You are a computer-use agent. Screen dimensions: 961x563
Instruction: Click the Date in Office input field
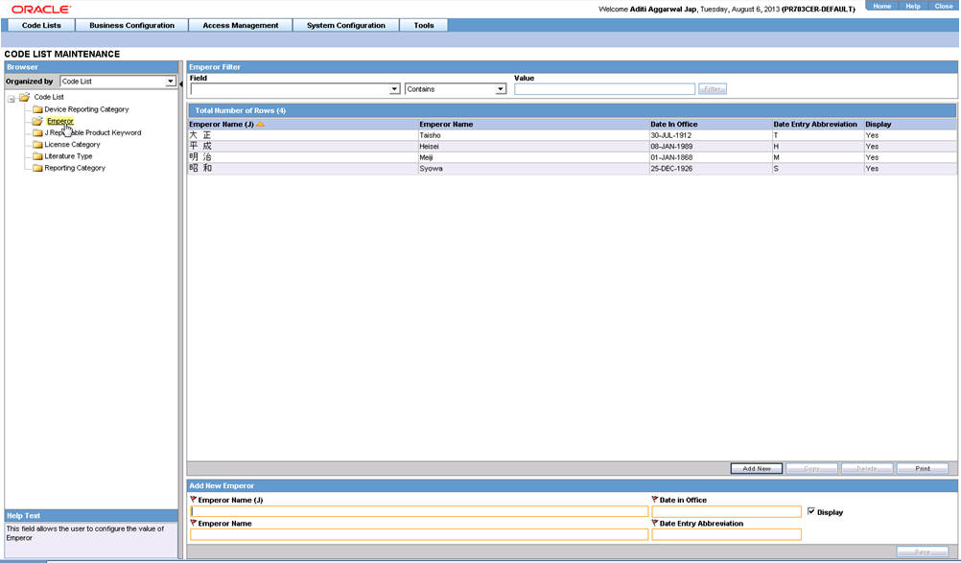click(726, 511)
